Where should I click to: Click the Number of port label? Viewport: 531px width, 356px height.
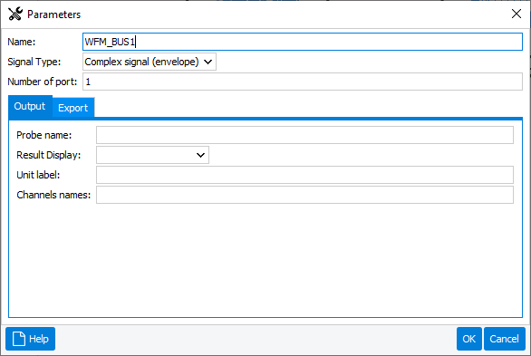(43, 82)
